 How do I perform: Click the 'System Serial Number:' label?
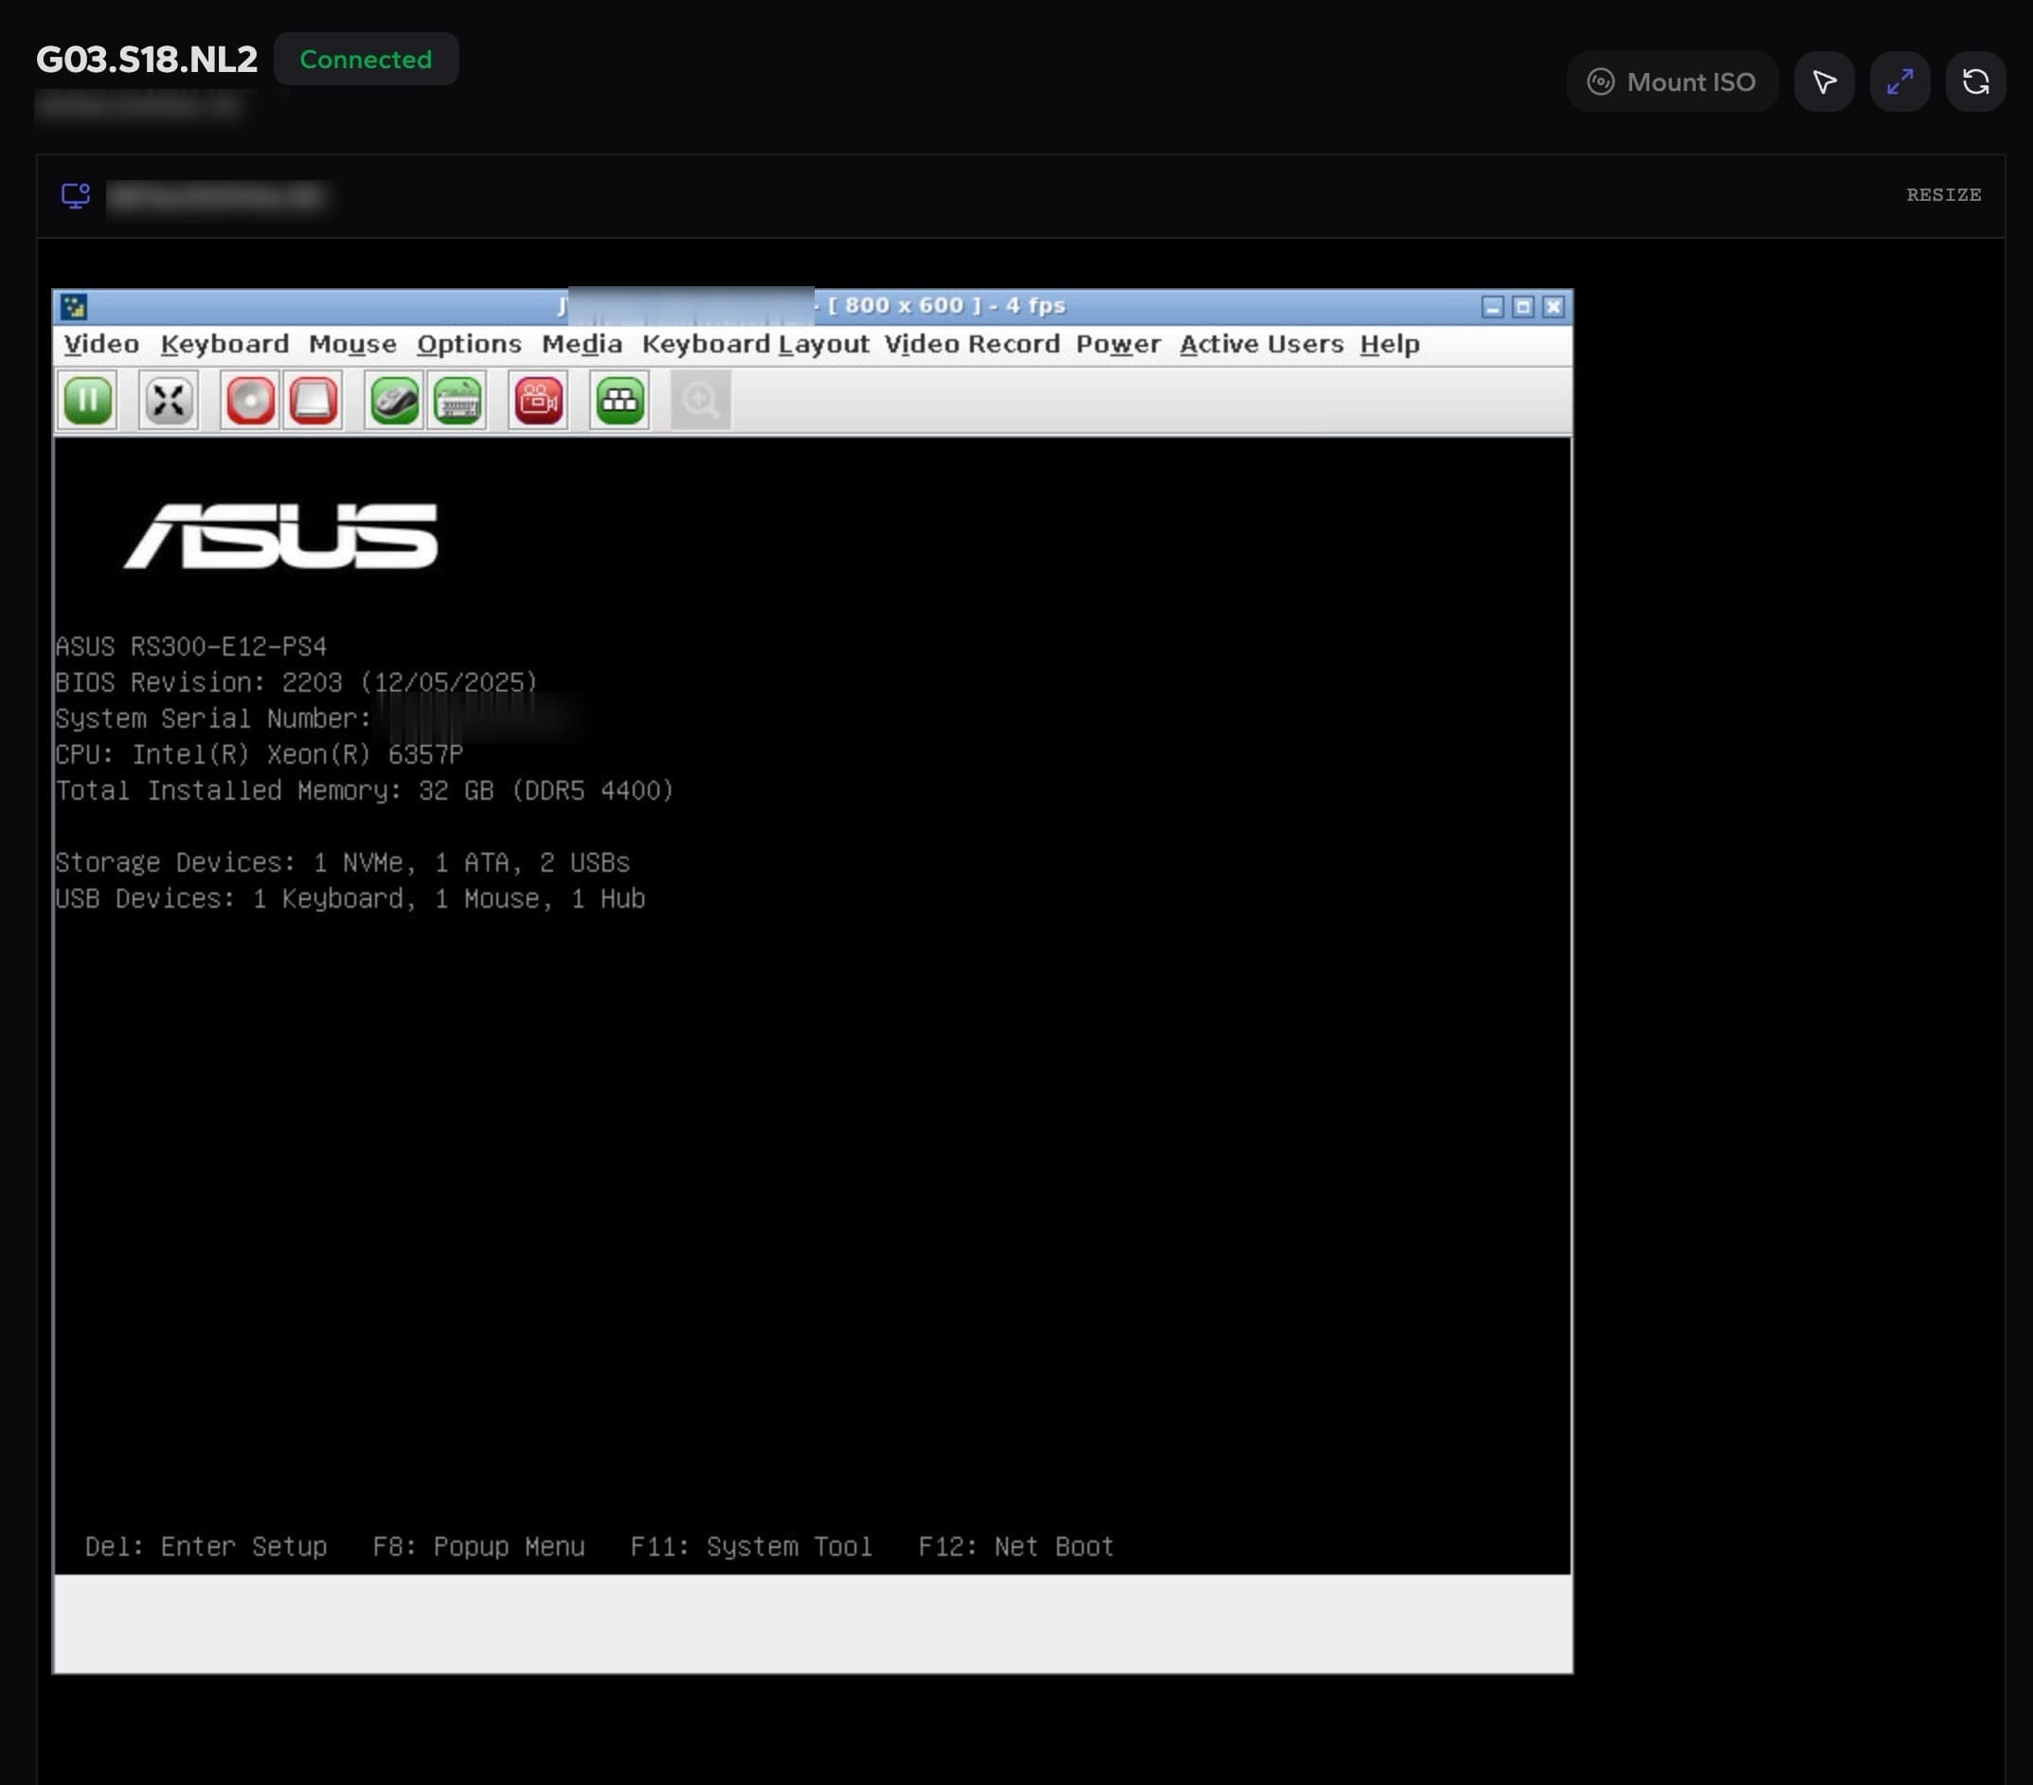click(213, 718)
